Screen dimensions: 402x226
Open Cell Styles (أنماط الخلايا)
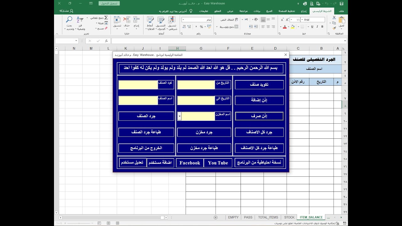tap(150, 23)
